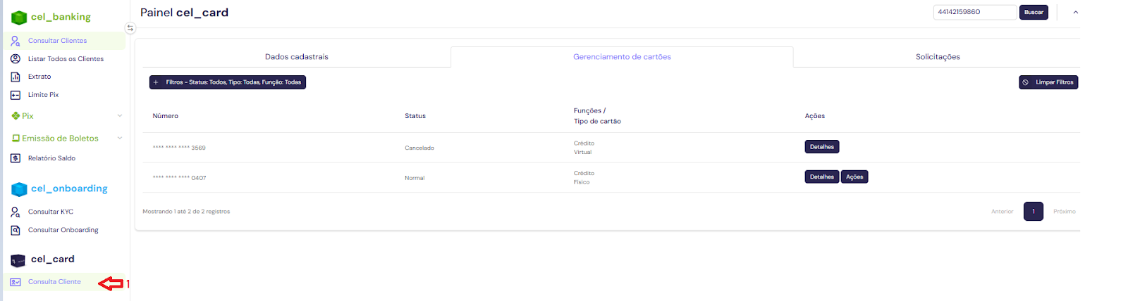The height and width of the screenshot is (301, 1128).
Task: Click card number ending 0407
Action: (x=179, y=178)
